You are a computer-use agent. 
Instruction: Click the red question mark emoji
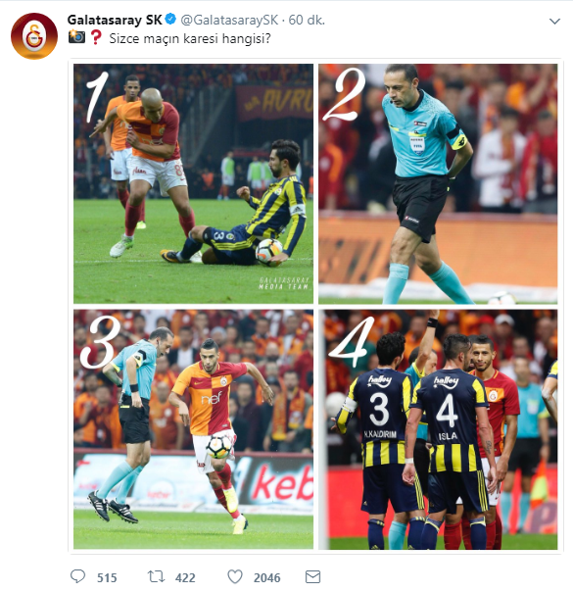coord(96,37)
